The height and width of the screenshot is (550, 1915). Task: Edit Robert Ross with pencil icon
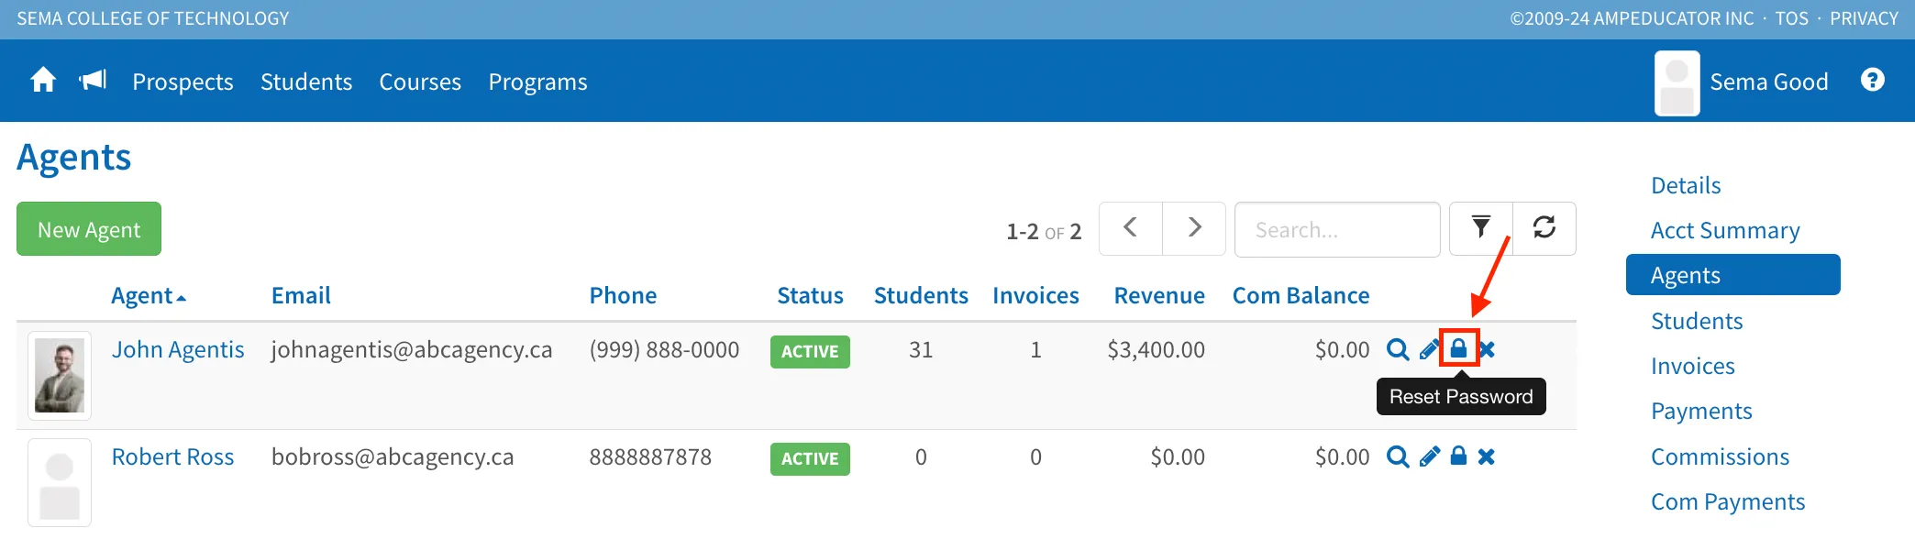pos(1429,456)
